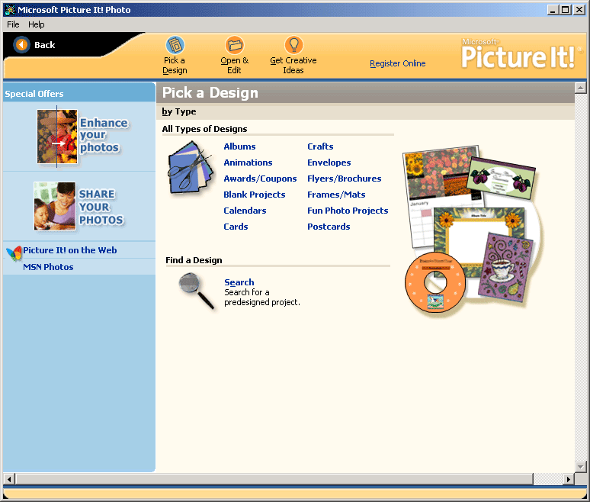Viewport: 590px width, 502px height.
Task: Click the Search link under Find a Design
Action: click(239, 282)
